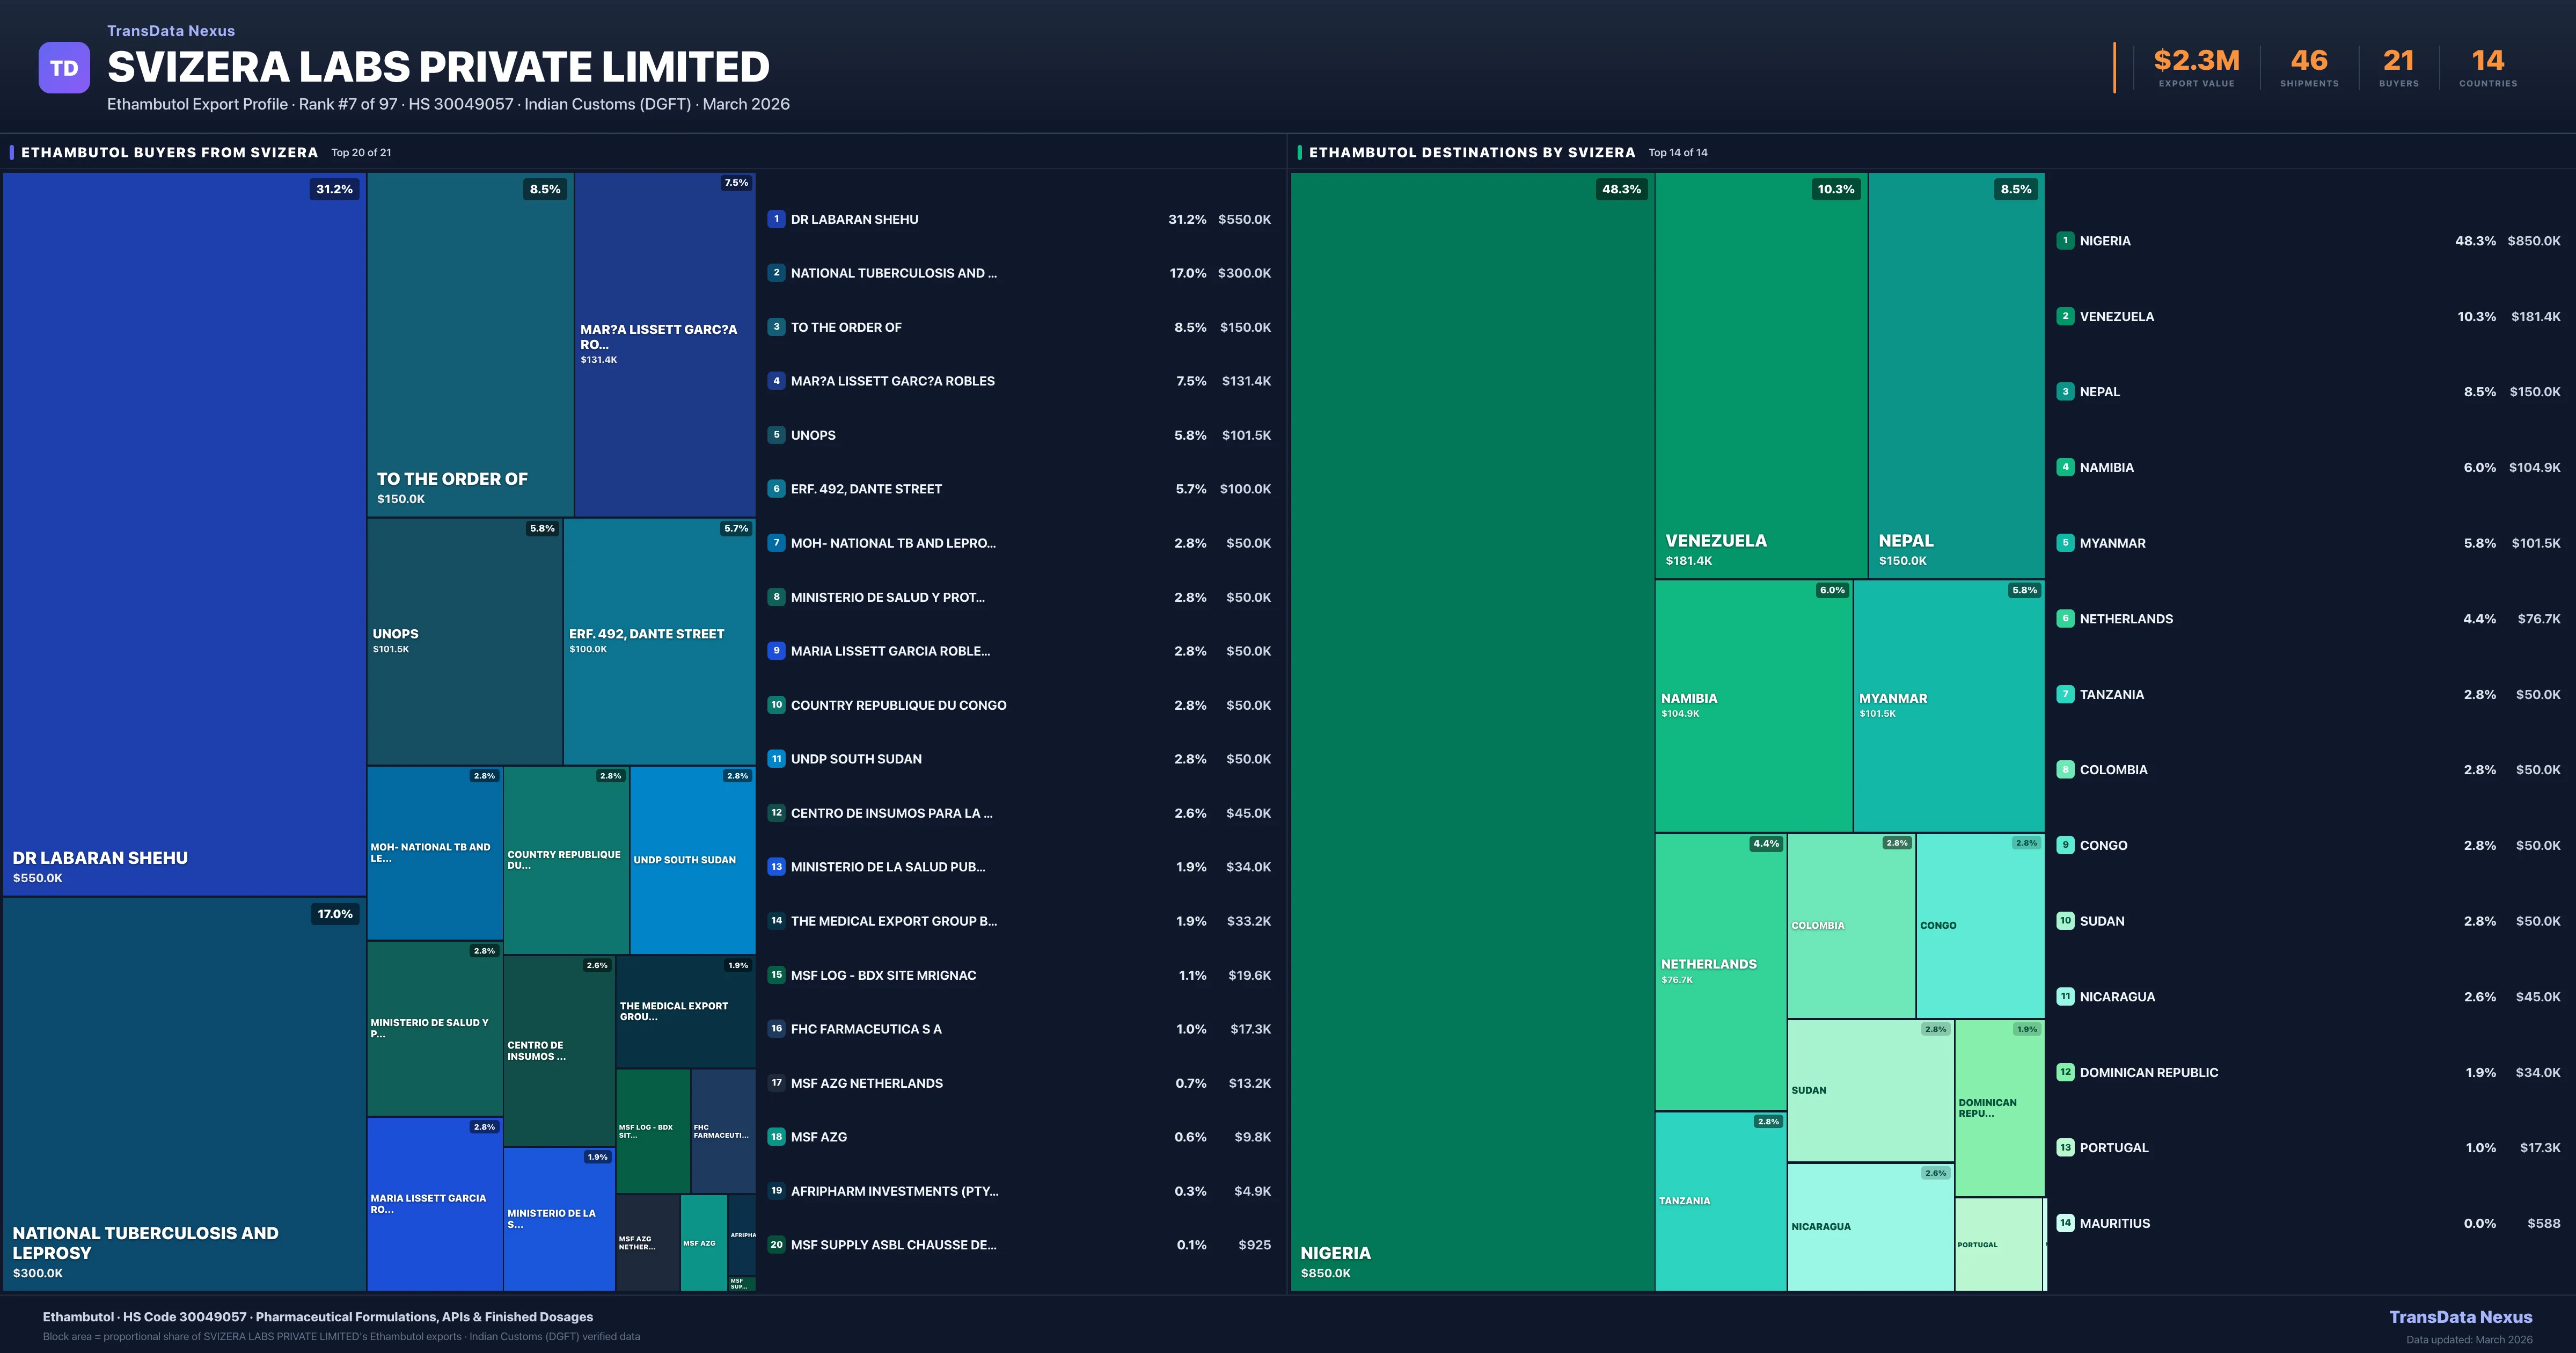Click the number badge next to NIGERIA
The image size is (2576, 1353).
pos(2066,240)
